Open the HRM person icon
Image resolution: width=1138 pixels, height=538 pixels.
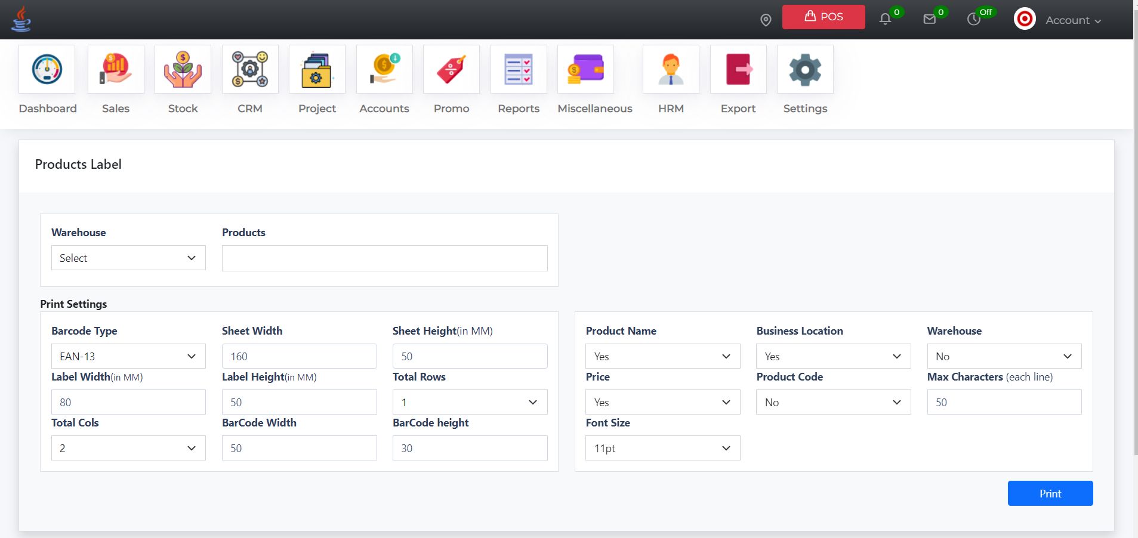pos(671,69)
